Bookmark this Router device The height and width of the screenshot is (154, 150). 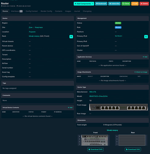101,4
